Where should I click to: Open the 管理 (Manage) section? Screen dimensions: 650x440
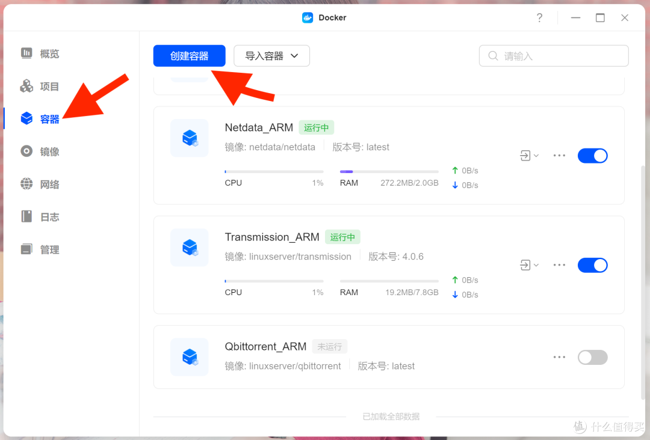pyautogui.click(x=26, y=249)
